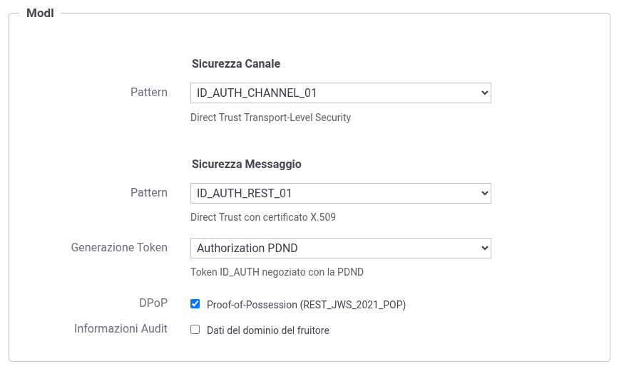The height and width of the screenshot is (371, 619).
Task: Click the arrow of Authorization PDND select
Action: (484, 248)
